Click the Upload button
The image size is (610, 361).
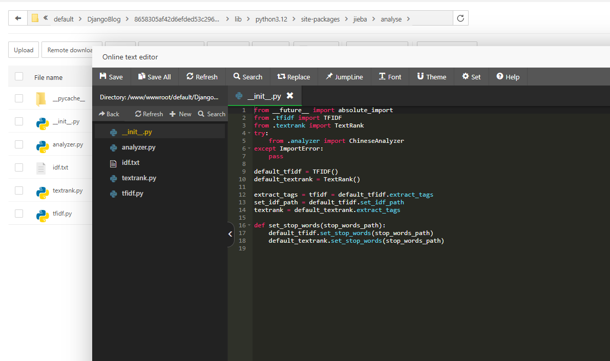point(24,50)
